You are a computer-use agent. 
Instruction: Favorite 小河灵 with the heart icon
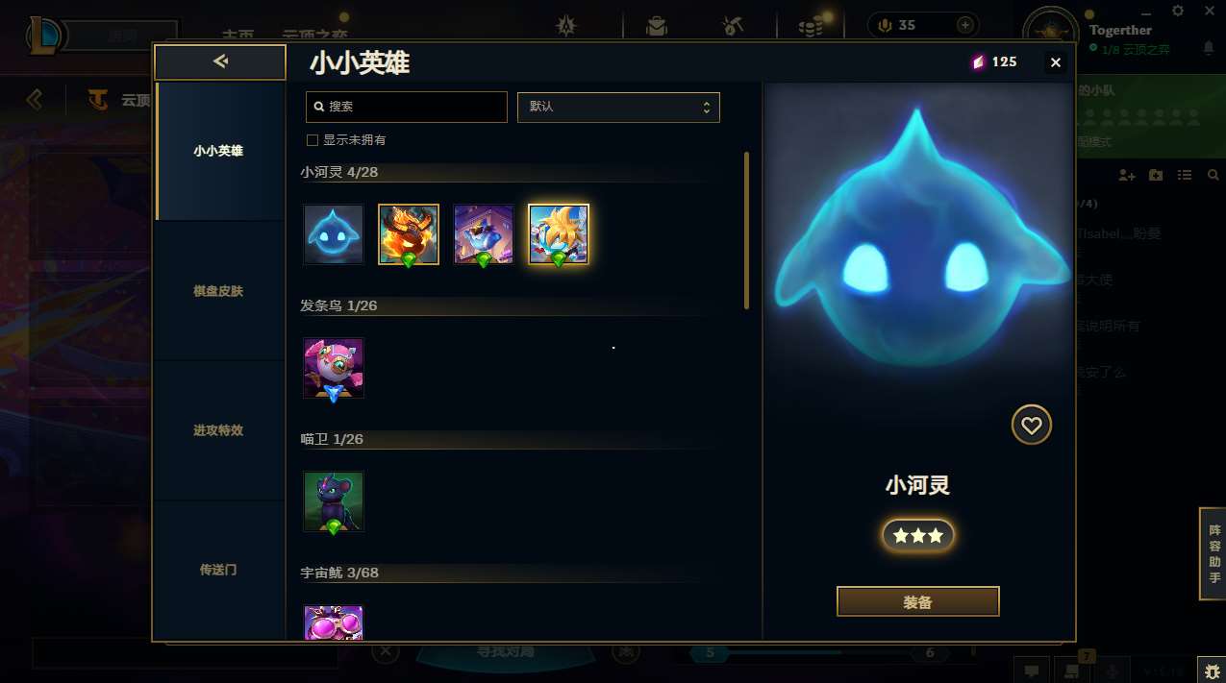[1032, 425]
